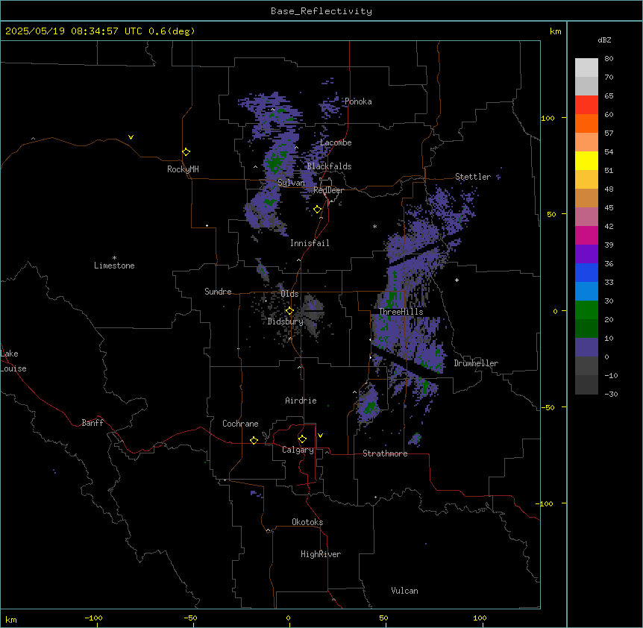Click the Sylvan town label
The height and width of the screenshot is (628, 643).
coord(291,183)
